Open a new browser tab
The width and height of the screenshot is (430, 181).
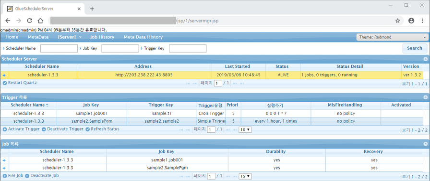pyautogui.click(x=92, y=9)
